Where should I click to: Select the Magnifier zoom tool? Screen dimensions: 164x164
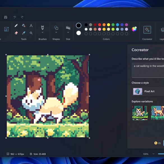point(31,33)
